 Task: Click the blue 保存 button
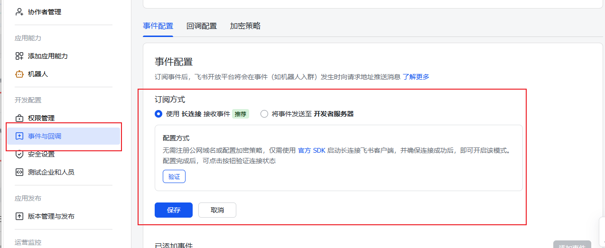pos(174,210)
